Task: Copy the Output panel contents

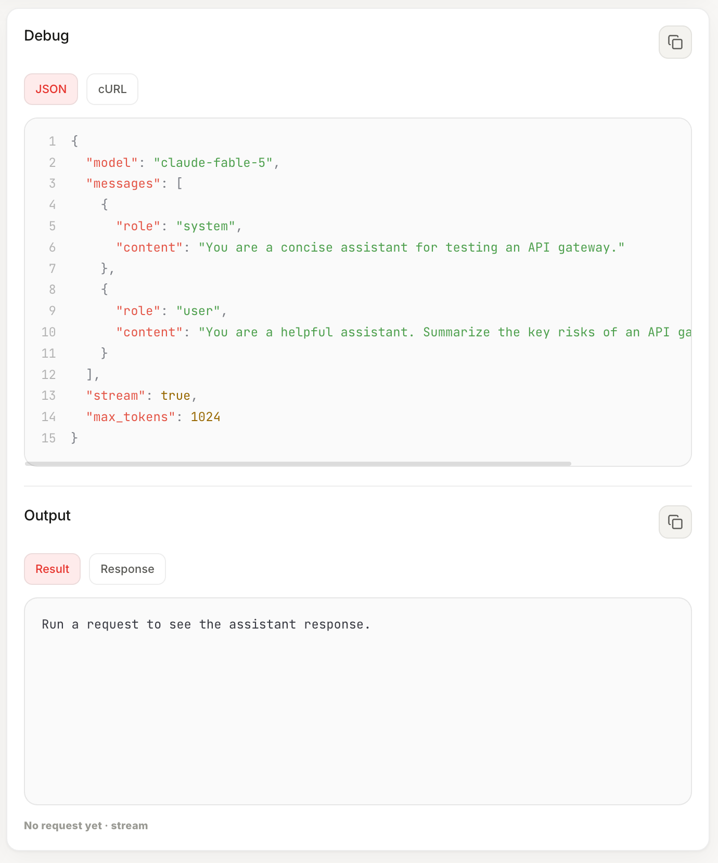Action: [x=675, y=522]
